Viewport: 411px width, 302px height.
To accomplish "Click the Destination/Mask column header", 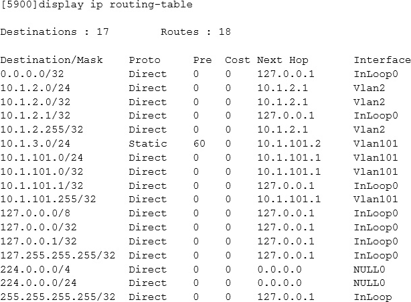I will (52, 60).
